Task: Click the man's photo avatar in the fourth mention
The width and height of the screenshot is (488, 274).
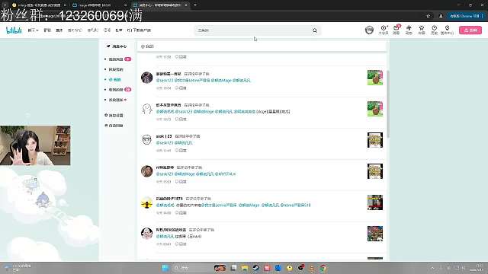Action: click(x=146, y=171)
